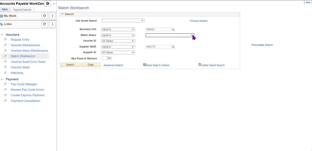The width and height of the screenshot is (312, 151).
Task: Click the Search button
Action: pos(70,65)
